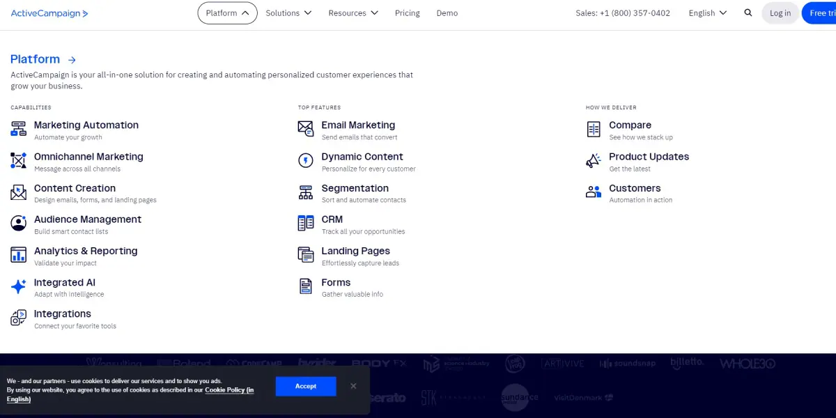Click the Audience Management person icon

(x=19, y=224)
